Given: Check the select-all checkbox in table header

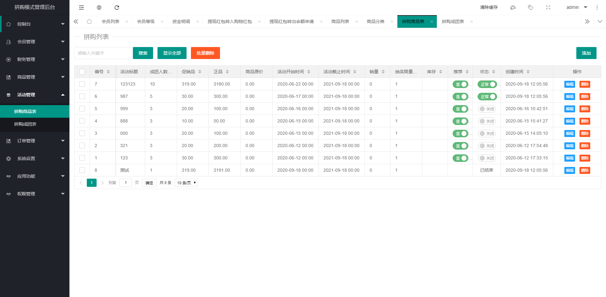Looking at the screenshot, I should (82, 72).
